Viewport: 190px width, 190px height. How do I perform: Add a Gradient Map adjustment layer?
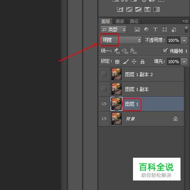[x=157, y=9]
